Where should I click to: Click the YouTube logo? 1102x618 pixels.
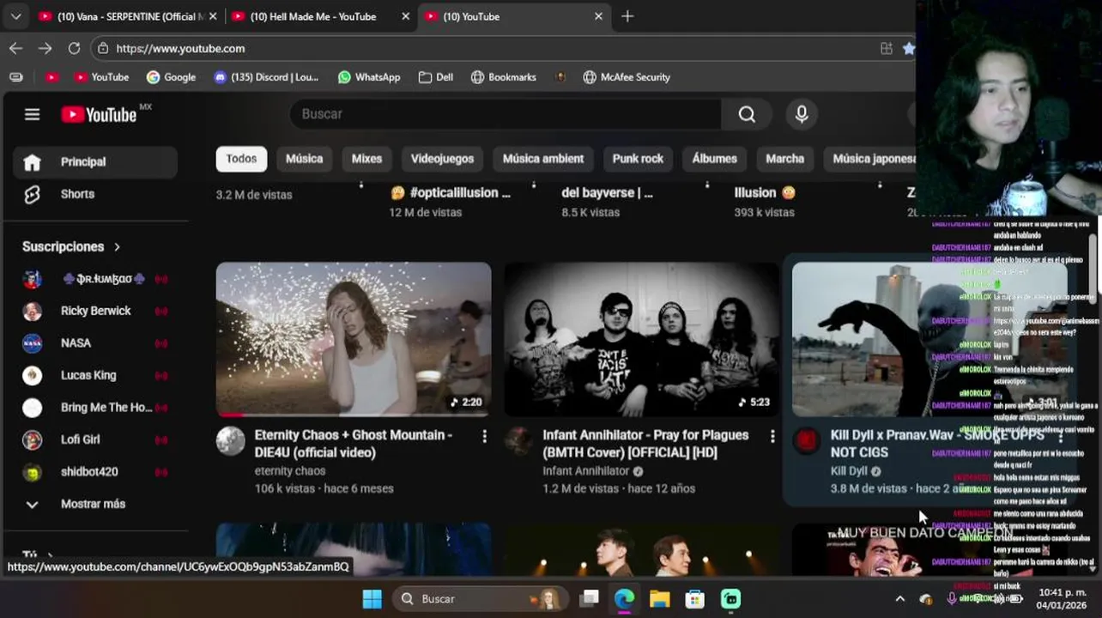(99, 114)
